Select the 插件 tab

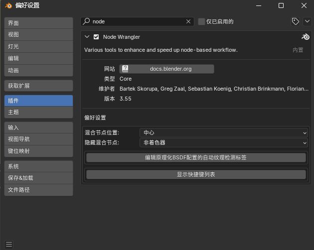(x=38, y=101)
